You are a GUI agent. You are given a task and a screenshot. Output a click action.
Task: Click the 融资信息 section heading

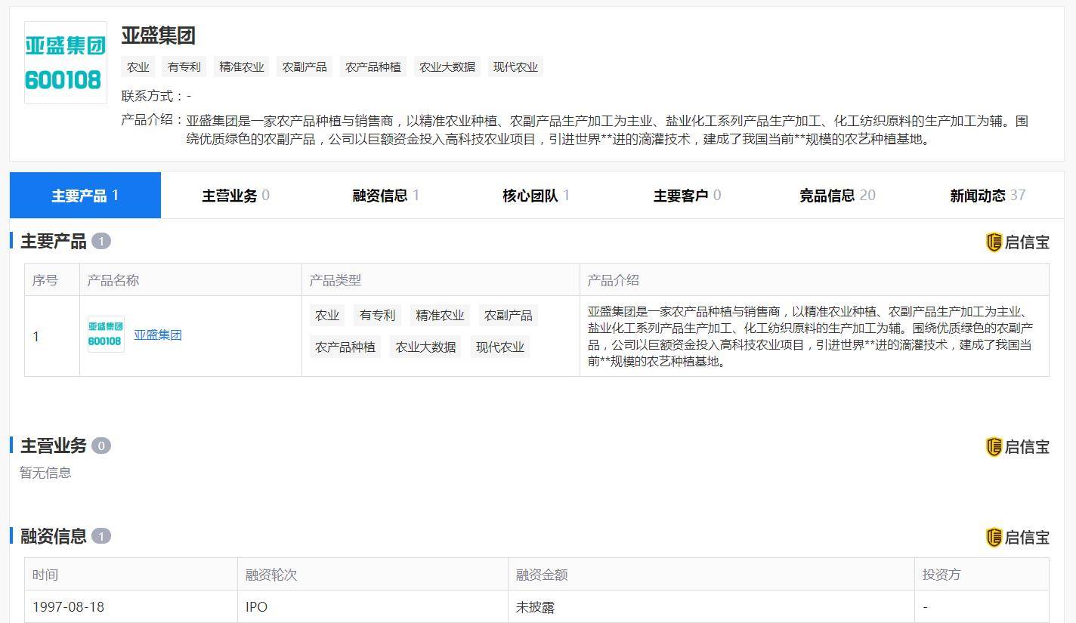click(x=54, y=536)
